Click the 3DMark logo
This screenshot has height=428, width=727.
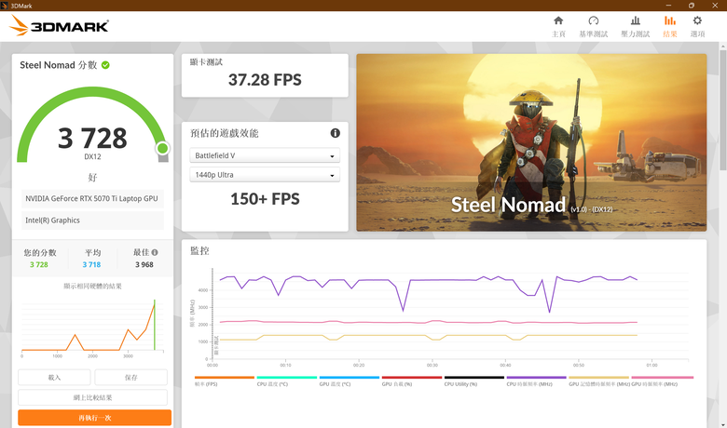coord(59,25)
